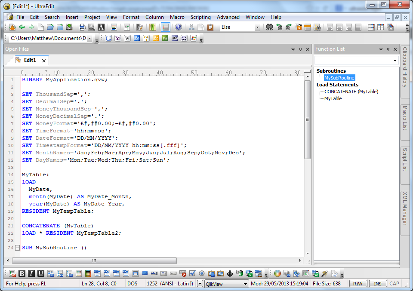Open the File menu

click(20, 17)
